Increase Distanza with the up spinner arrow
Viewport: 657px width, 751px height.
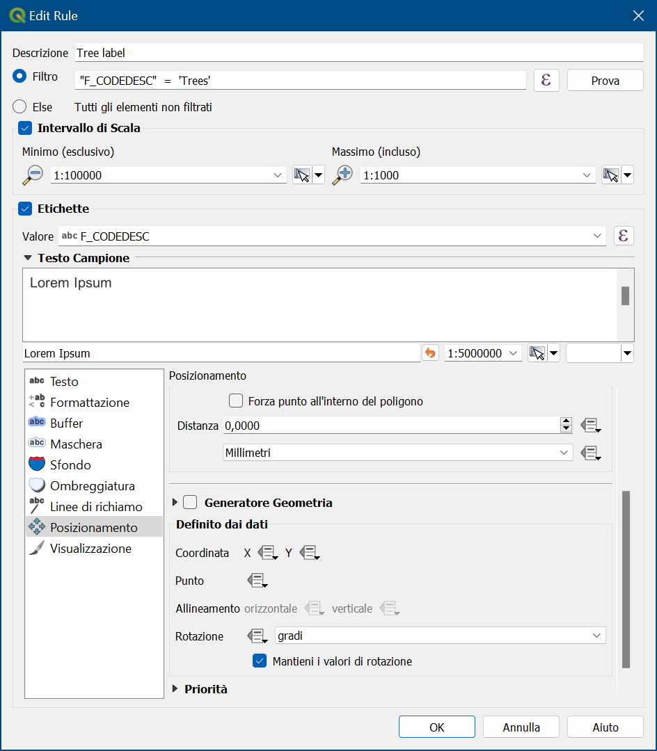(x=566, y=421)
